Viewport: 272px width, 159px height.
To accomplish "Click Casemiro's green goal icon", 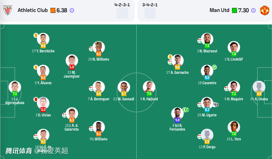I will (x=214, y=67).
